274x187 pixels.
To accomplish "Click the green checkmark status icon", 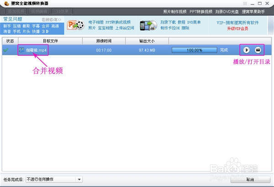I will pos(6,50).
